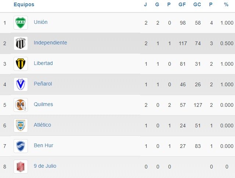Click the GF column header
Viewport: 235px width, 178px height.
[182, 4]
